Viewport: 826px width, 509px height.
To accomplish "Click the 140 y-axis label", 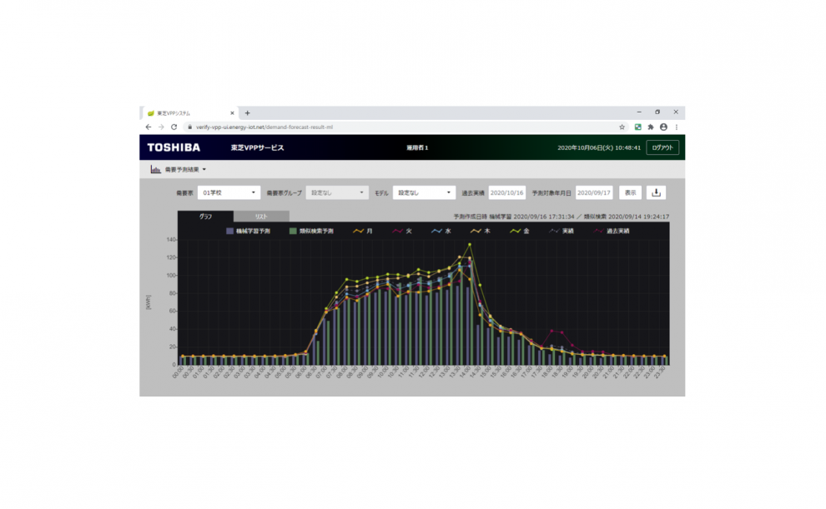I will click(x=171, y=240).
